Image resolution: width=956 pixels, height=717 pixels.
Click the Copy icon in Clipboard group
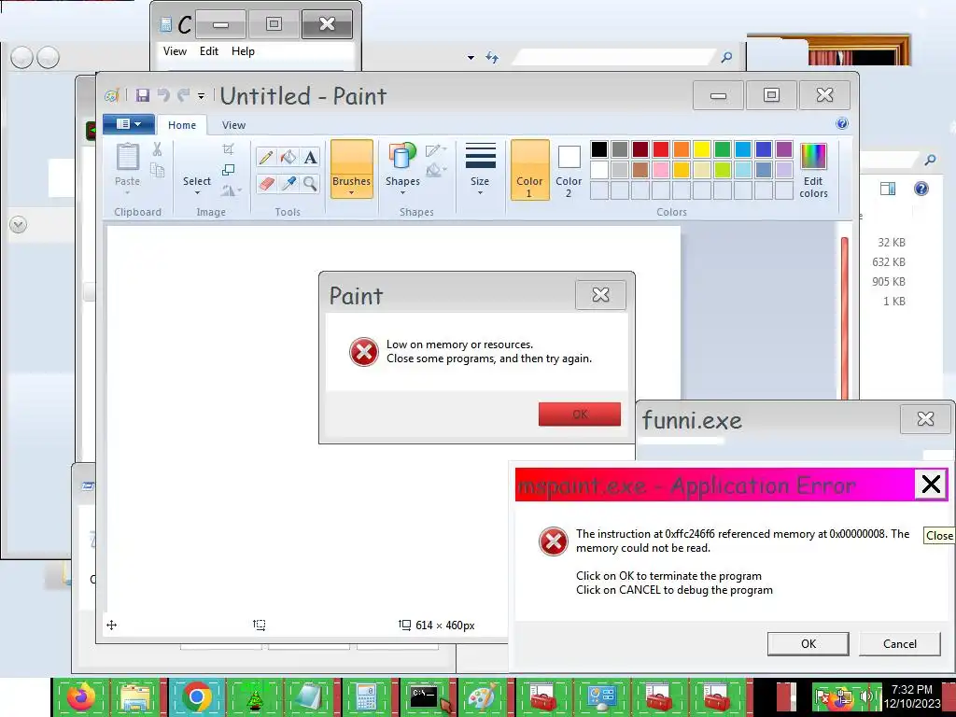click(x=157, y=171)
